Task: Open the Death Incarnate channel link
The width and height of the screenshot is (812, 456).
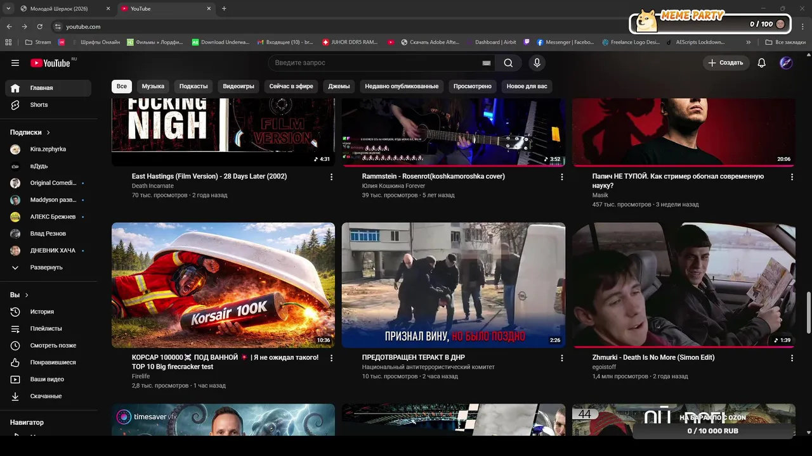Action: pyautogui.click(x=152, y=186)
